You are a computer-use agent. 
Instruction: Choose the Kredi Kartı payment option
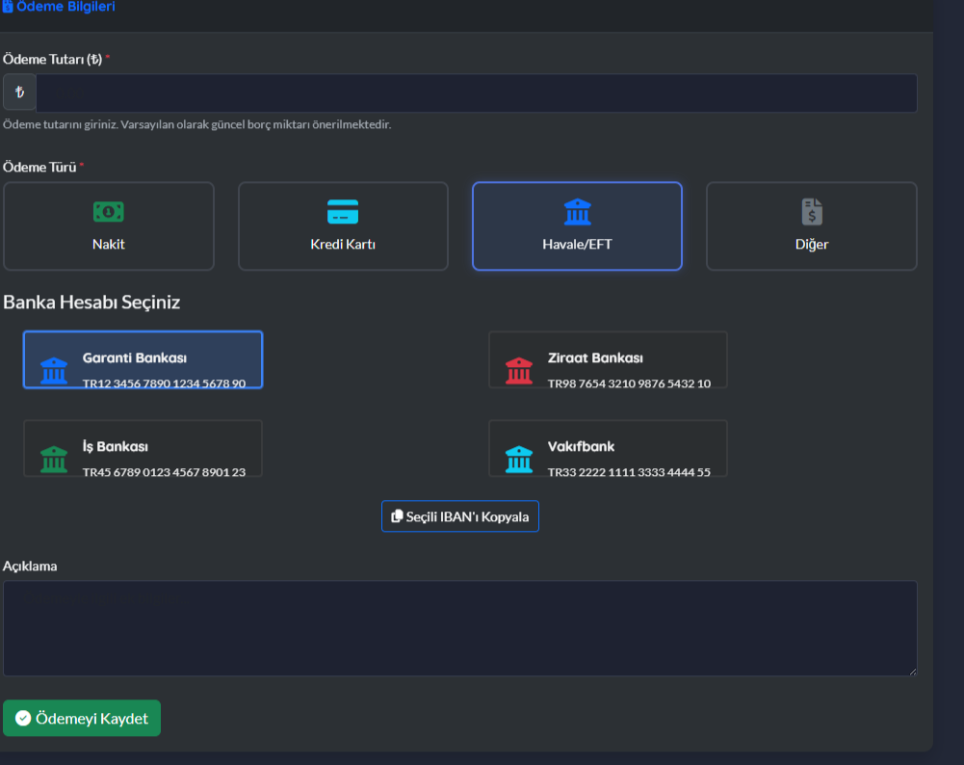[343, 244]
